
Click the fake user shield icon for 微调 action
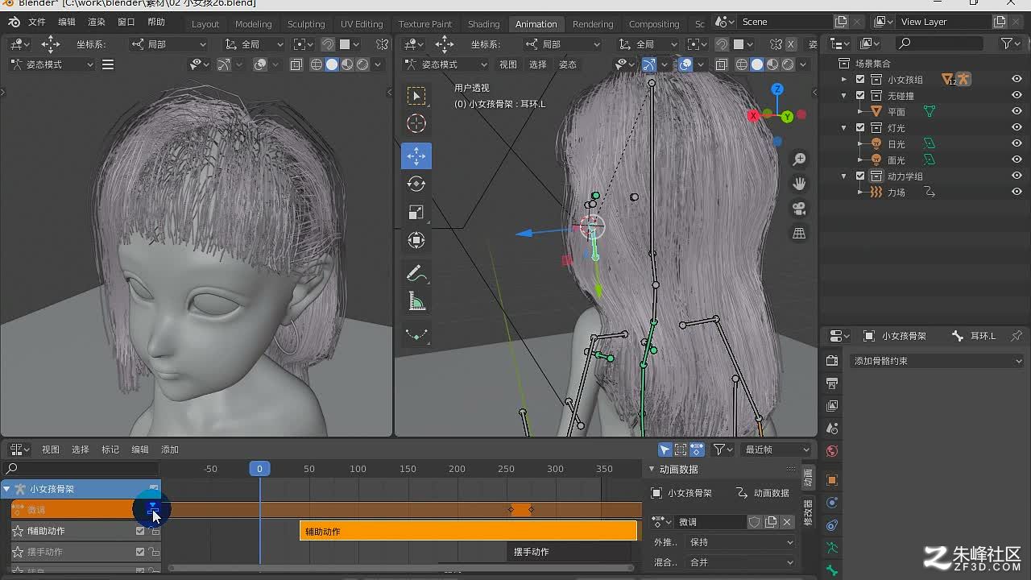755,522
